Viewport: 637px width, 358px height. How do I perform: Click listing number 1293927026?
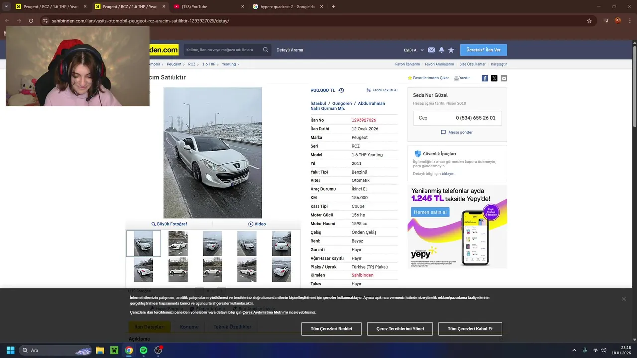click(x=364, y=120)
